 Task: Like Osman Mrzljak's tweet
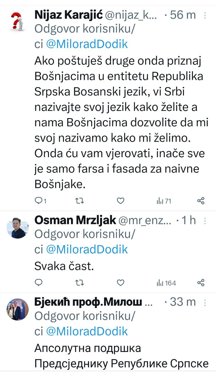[x=120, y=283]
